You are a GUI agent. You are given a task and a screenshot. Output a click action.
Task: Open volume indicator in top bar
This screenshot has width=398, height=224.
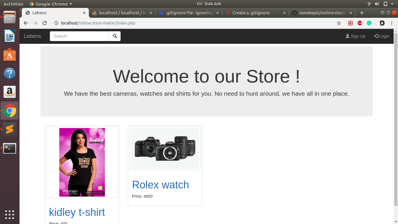click(x=377, y=4)
